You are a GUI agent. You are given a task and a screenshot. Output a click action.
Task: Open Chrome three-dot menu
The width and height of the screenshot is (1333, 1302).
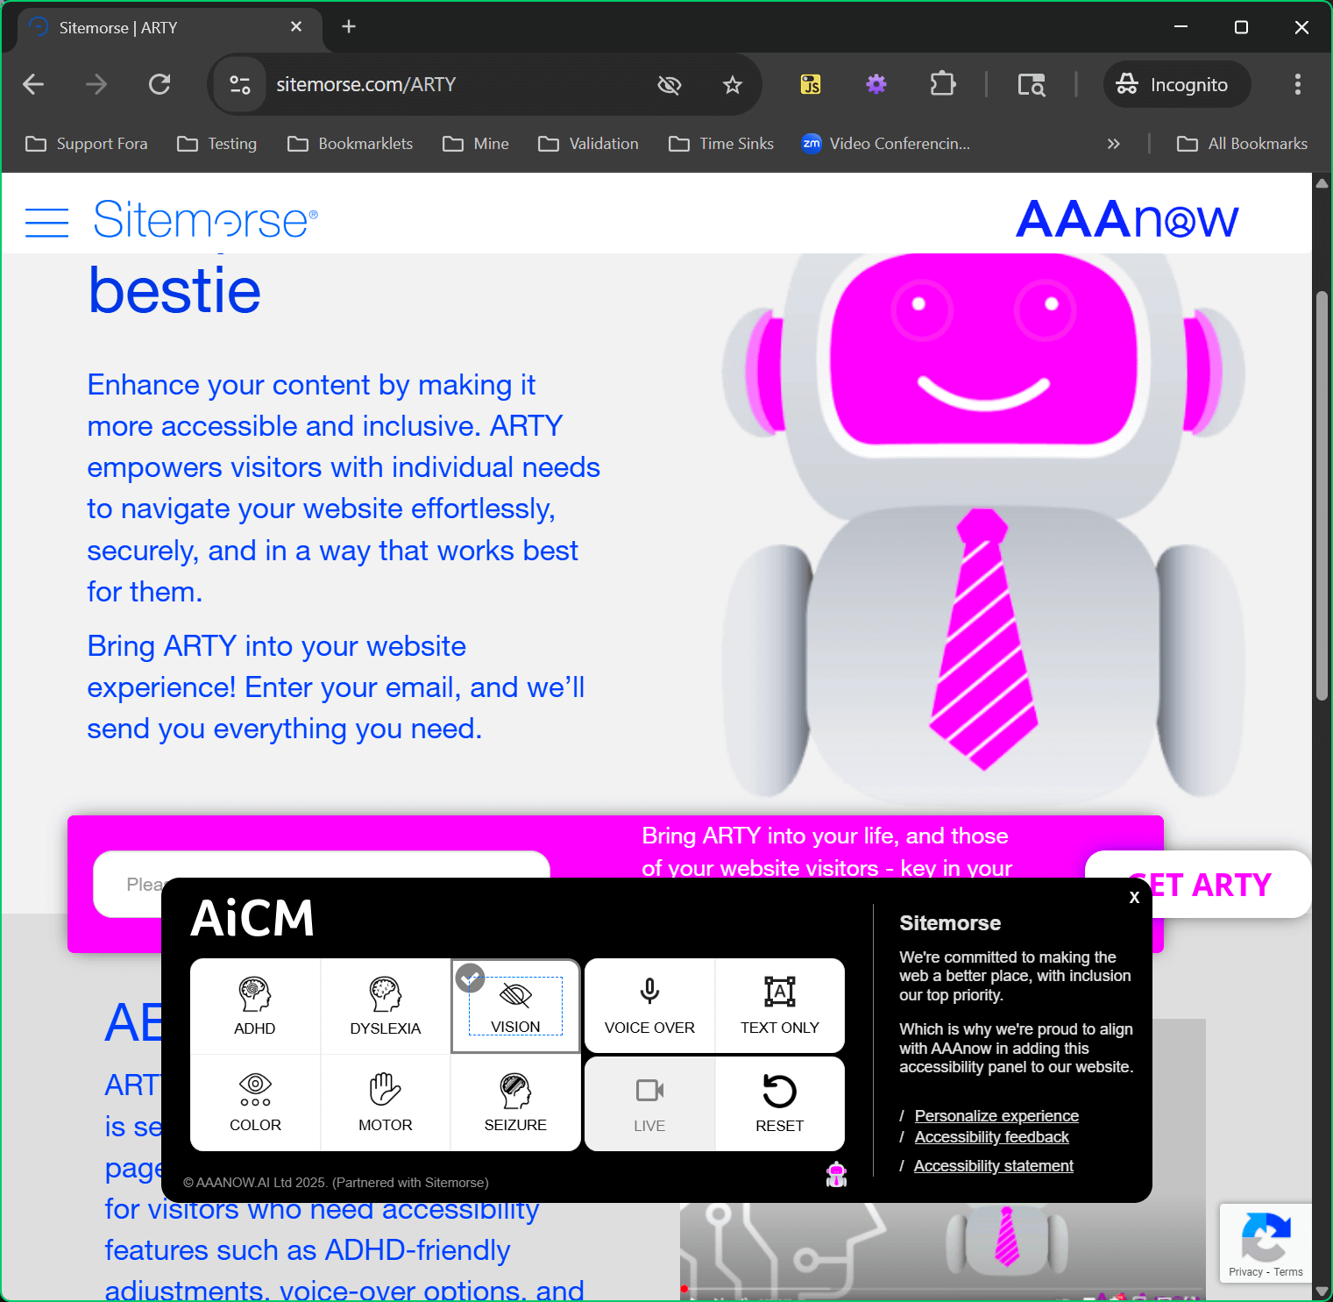(1298, 84)
